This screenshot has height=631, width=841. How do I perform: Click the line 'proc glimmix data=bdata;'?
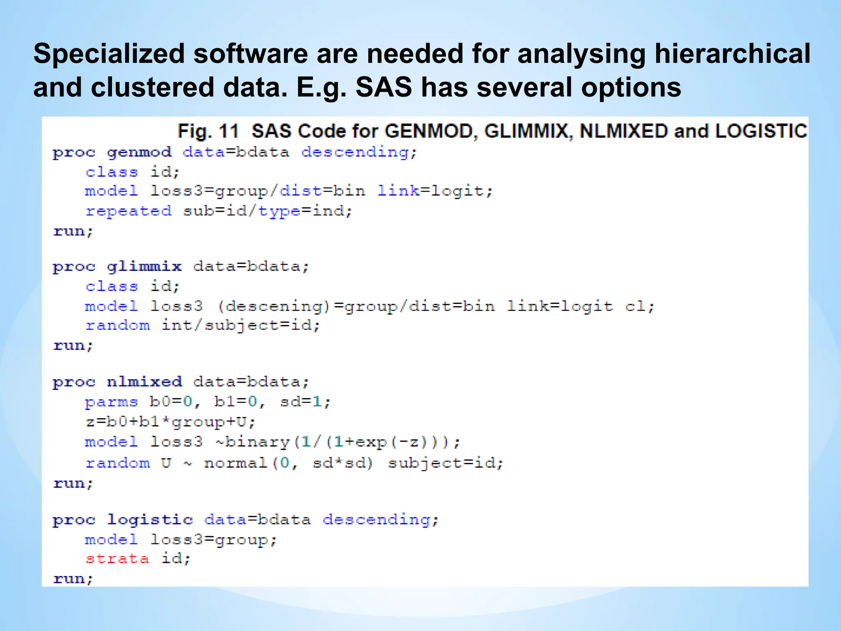point(181,267)
